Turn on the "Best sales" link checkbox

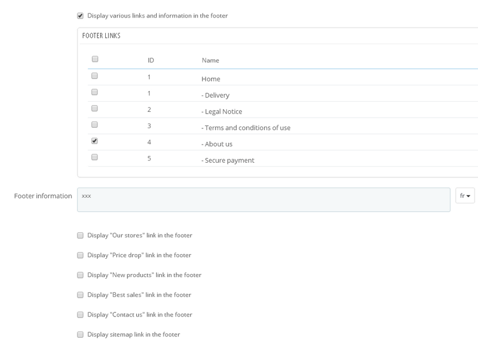(80, 294)
